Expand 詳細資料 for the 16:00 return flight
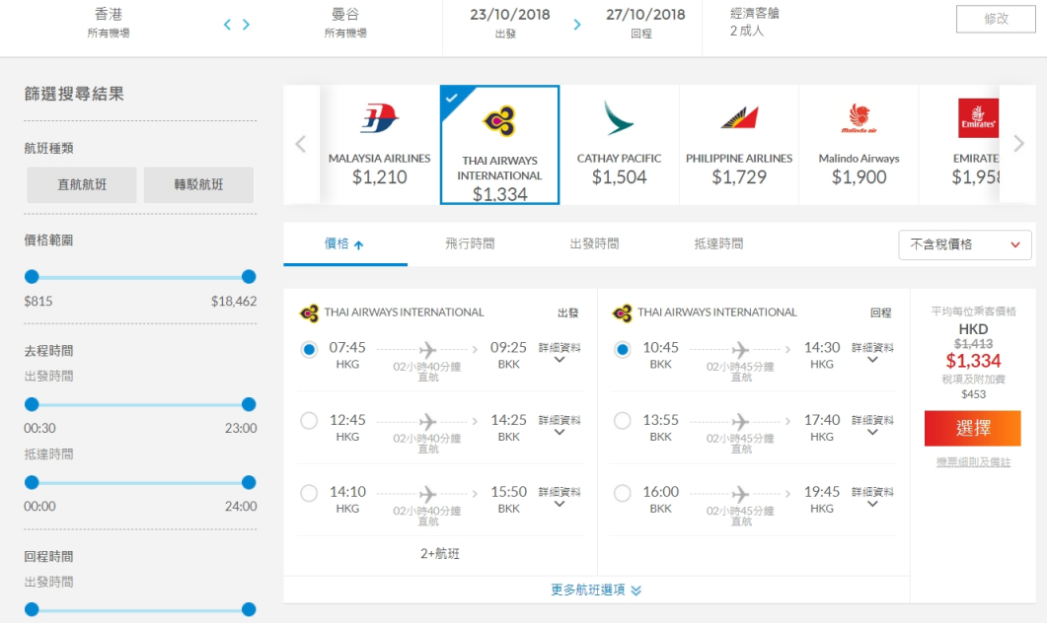The width and height of the screenshot is (1047, 623). (x=872, y=497)
